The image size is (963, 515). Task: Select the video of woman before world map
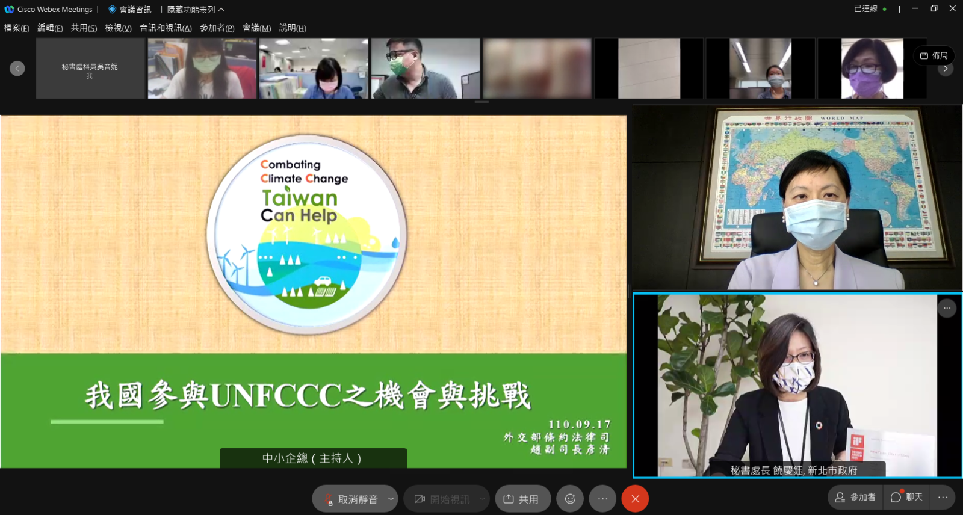point(797,197)
